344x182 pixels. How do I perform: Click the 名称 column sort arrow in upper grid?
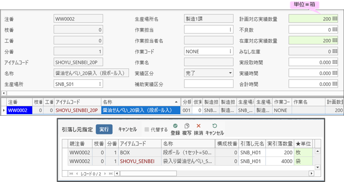point(176,102)
